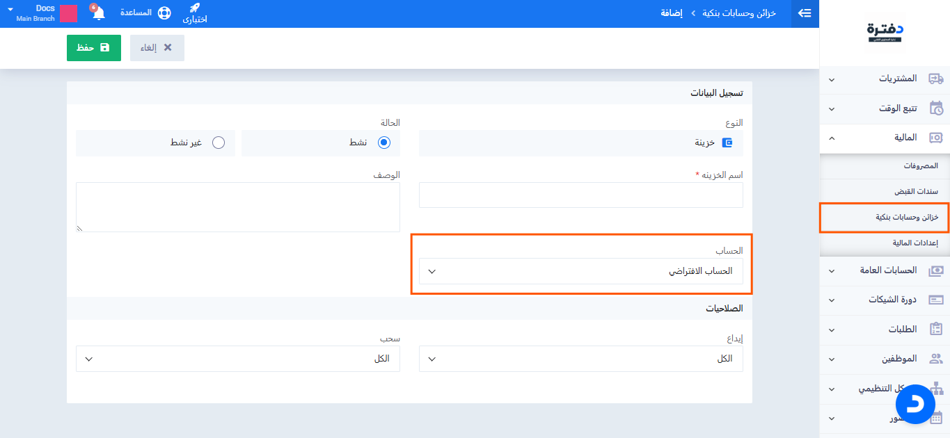
Task: Click the notifications bell icon
Action: click(x=98, y=13)
